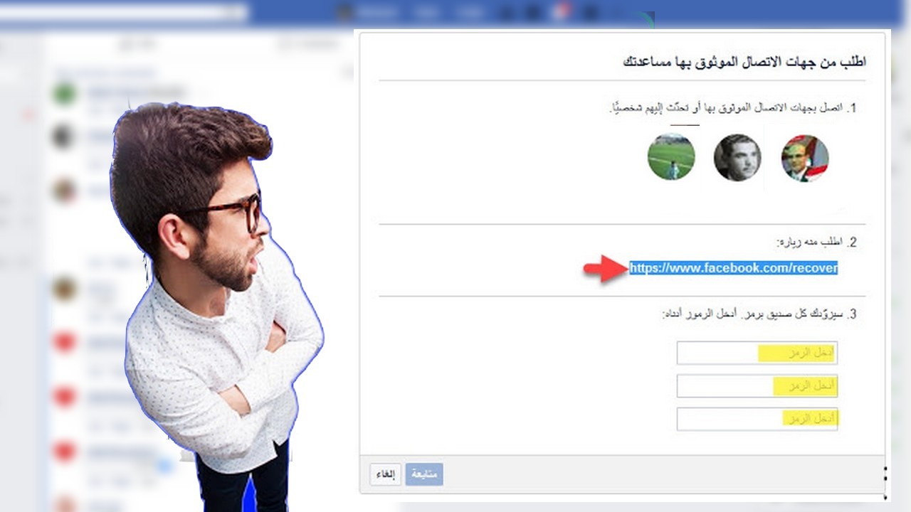
Task: Click the brown avatar above the red icons
Action: tap(64, 288)
